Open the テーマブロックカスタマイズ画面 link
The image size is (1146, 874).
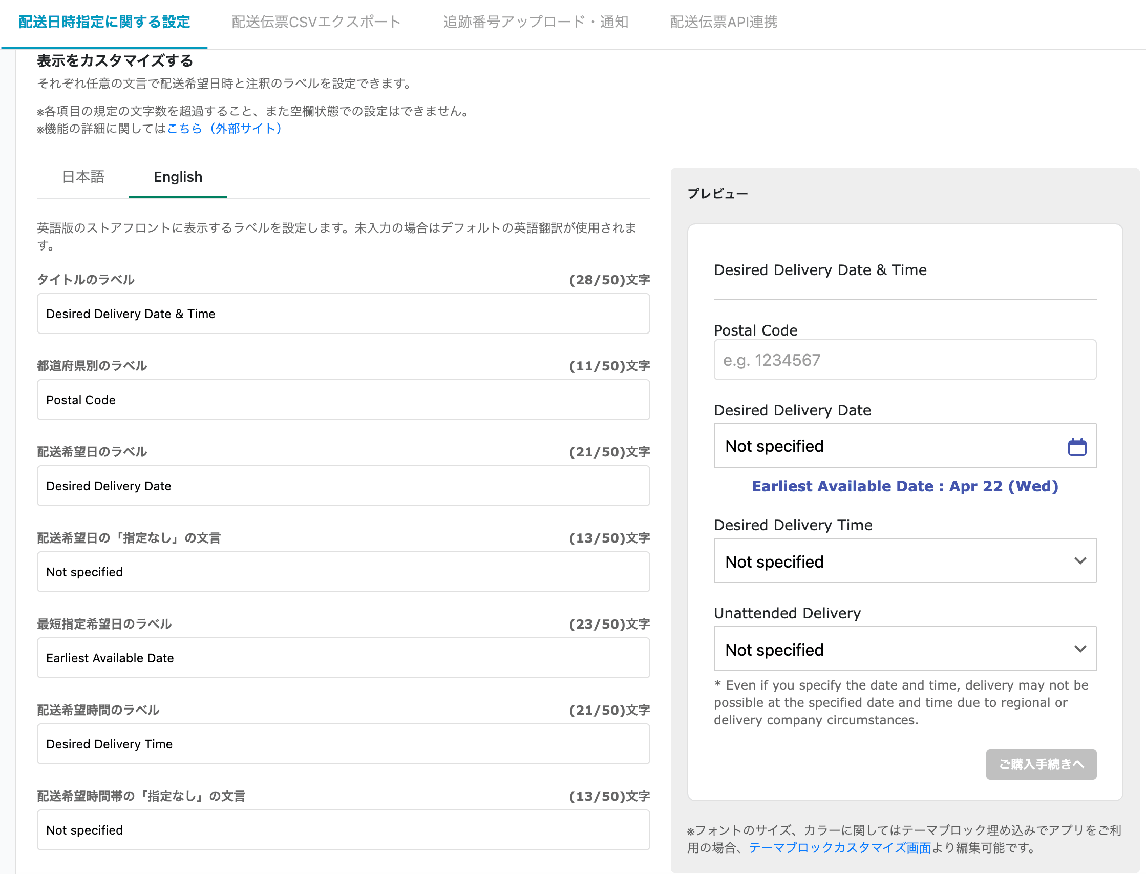[x=839, y=847]
